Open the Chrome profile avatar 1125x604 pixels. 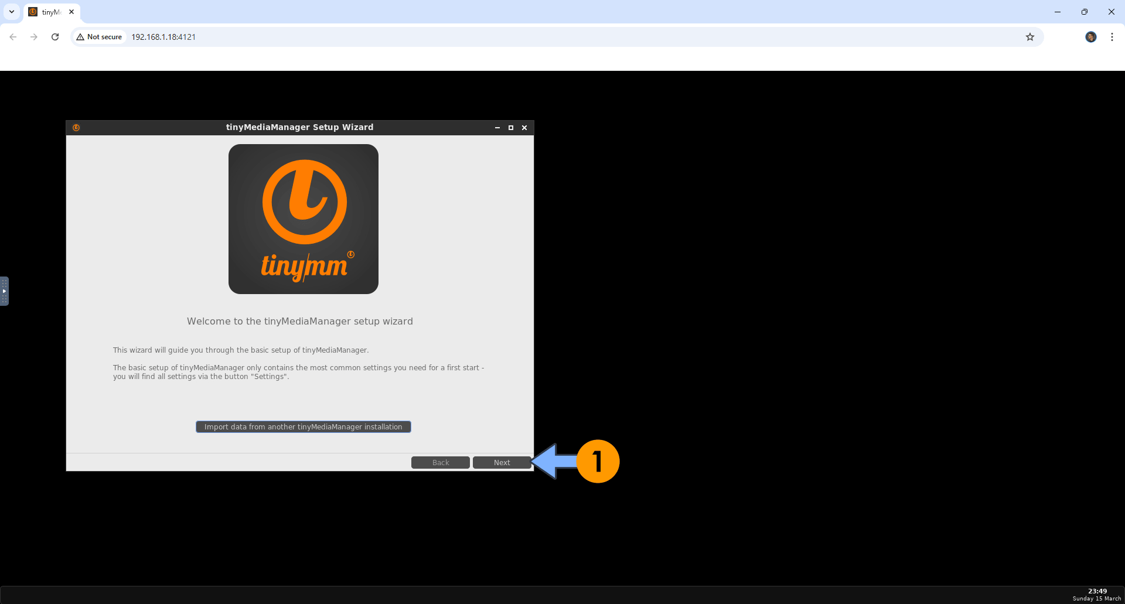point(1090,37)
